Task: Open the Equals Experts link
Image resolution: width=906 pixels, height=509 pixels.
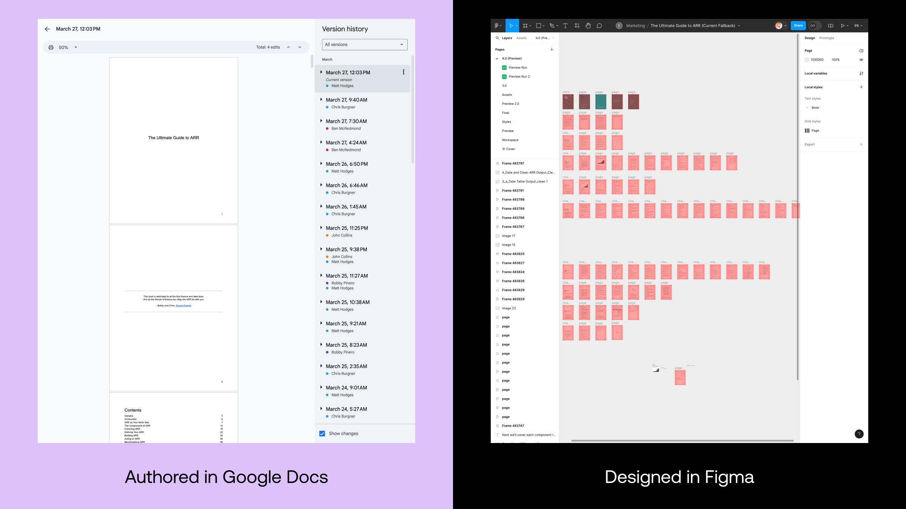Action: [183, 306]
